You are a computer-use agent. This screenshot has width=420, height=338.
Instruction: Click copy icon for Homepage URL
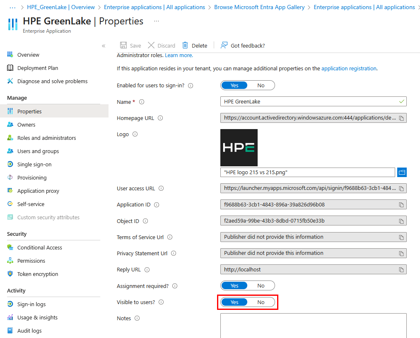(x=401, y=118)
